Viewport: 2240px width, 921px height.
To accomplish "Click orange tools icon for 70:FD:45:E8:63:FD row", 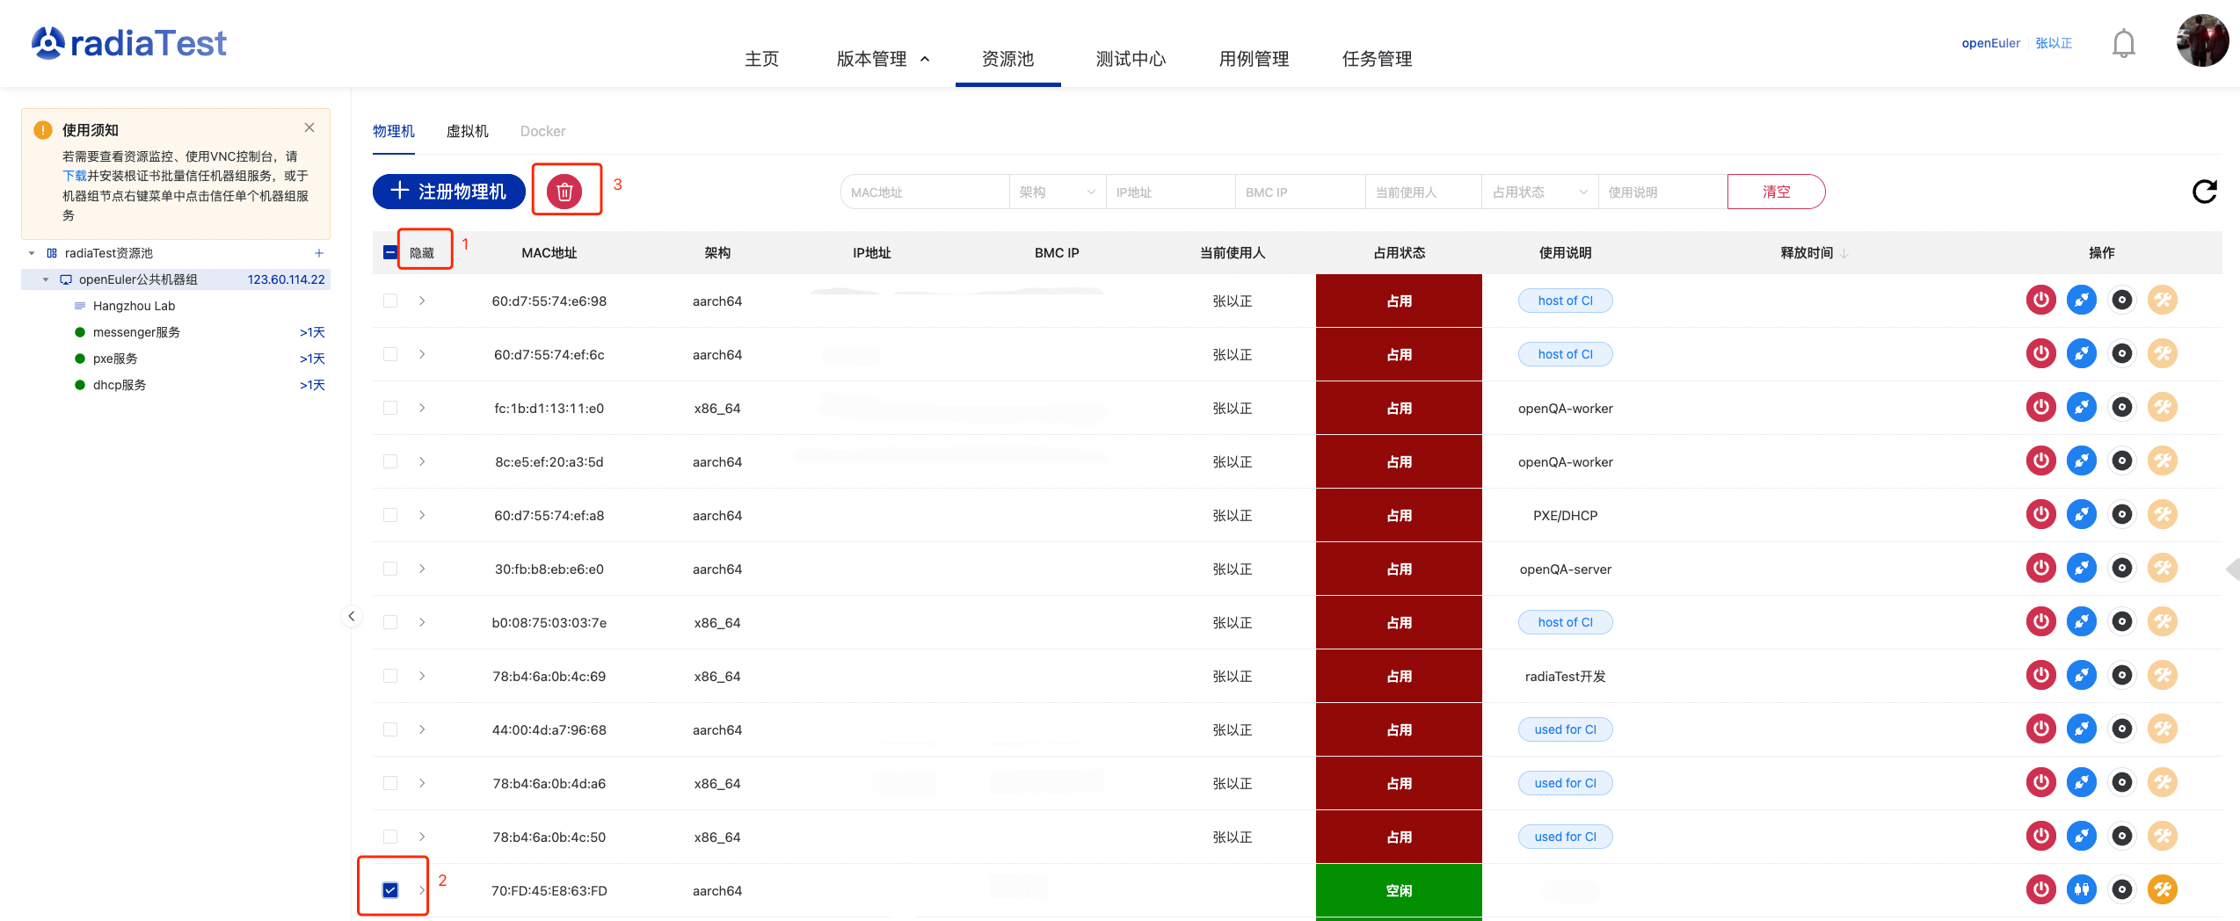I will (x=2162, y=890).
